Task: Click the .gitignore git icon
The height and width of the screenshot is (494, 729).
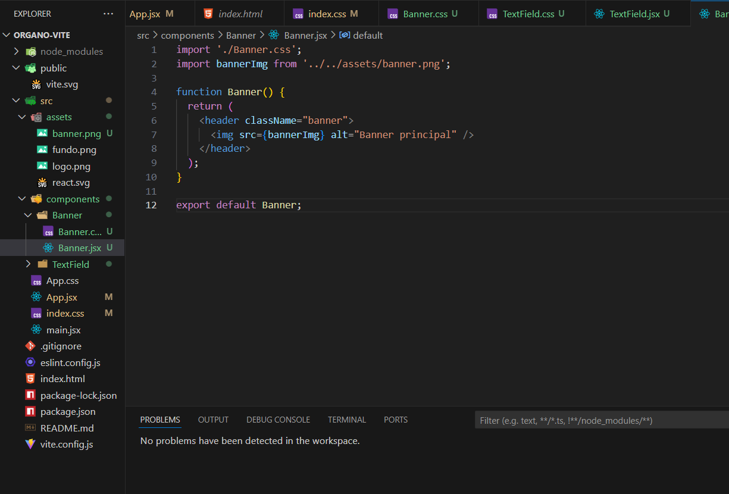Action: tap(30, 346)
